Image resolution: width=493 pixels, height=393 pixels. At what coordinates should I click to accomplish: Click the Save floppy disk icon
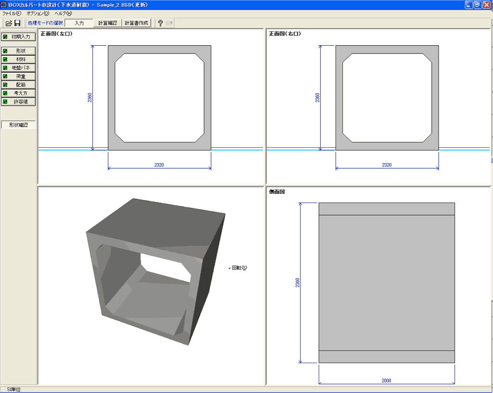[17, 23]
